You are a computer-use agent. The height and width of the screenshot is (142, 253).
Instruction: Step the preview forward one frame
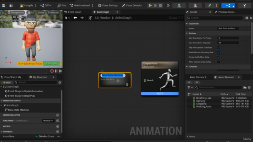[x=60, y=71]
